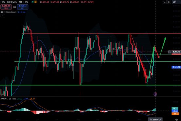
Task: Click the 8,255.43 crosshair price label
Action: 176,52
